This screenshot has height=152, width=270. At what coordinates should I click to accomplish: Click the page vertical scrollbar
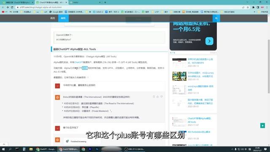269,66
